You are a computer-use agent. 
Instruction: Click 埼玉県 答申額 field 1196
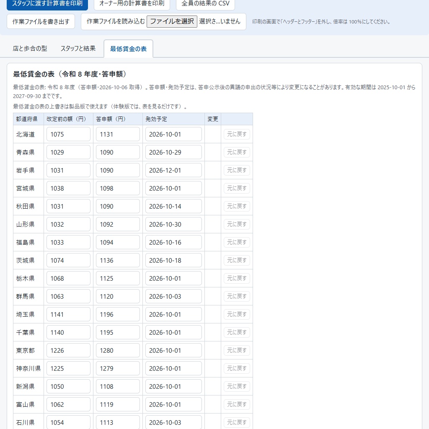[118, 314]
